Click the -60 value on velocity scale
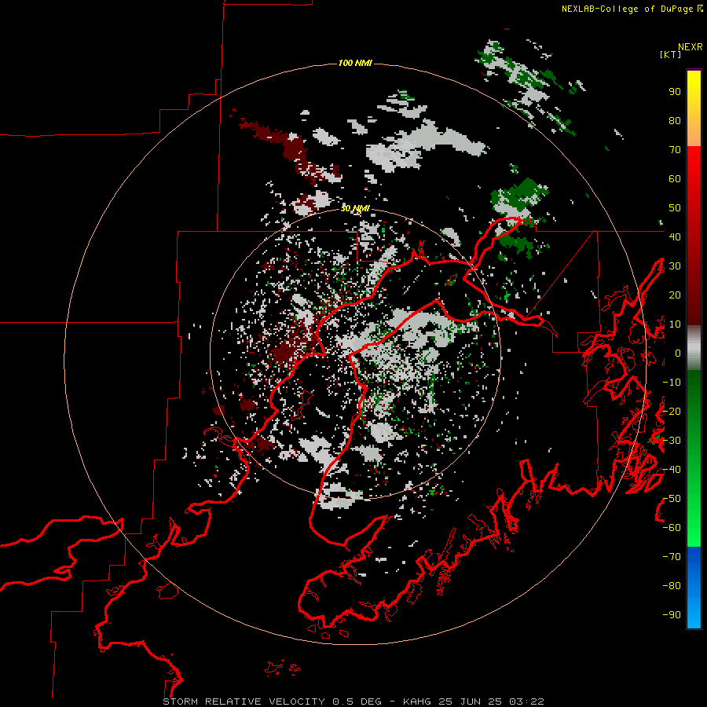 [672, 528]
